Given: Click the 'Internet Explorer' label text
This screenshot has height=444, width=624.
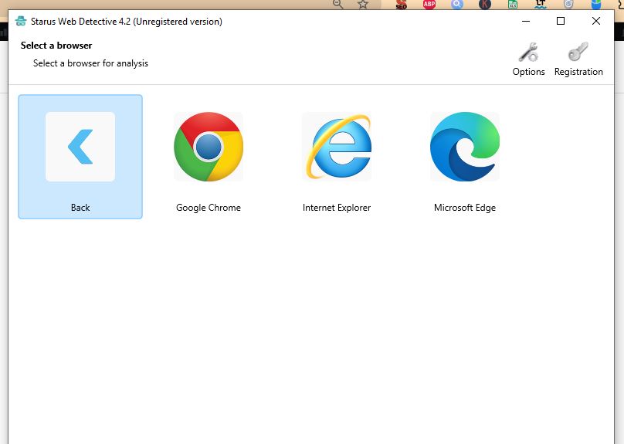Looking at the screenshot, I should coord(337,208).
